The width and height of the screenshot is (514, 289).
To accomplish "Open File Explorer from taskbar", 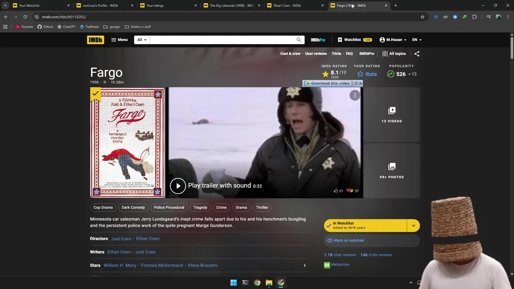I will (269, 283).
